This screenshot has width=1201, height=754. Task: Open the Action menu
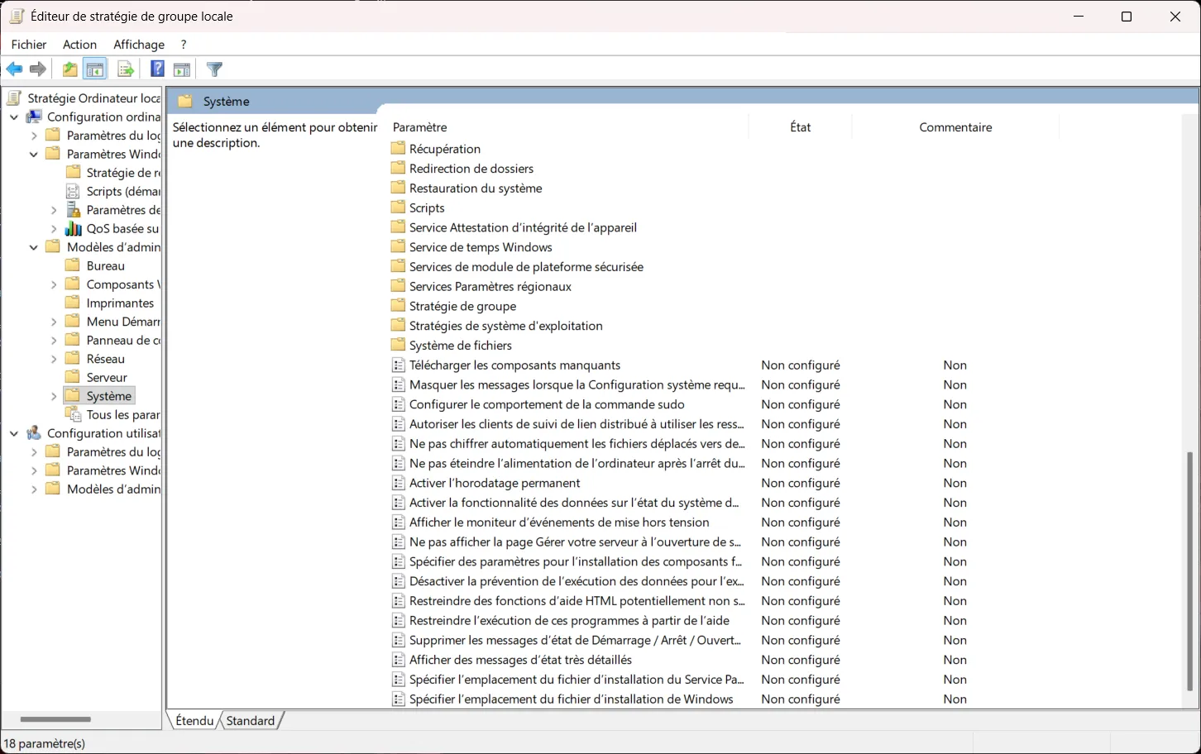tap(79, 44)
